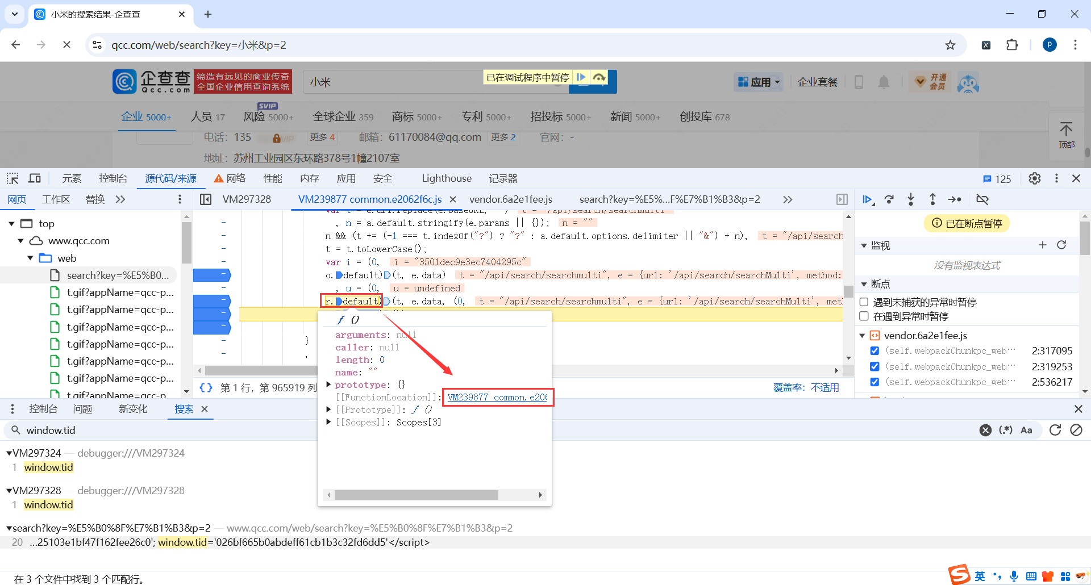Toggle the inspect element picker
Image resolution: width=1091 pixels, height=585 pixels.
click(x=13, y=178)
